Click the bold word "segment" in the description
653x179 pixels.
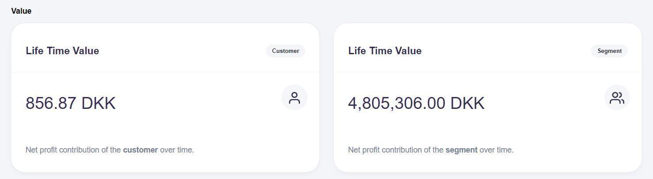point(461,150)
